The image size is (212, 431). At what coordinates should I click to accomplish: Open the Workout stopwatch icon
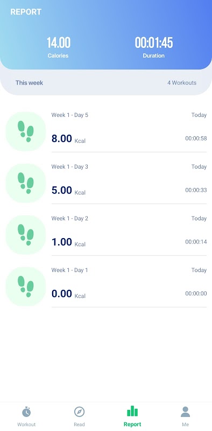(x=26, y=412)
